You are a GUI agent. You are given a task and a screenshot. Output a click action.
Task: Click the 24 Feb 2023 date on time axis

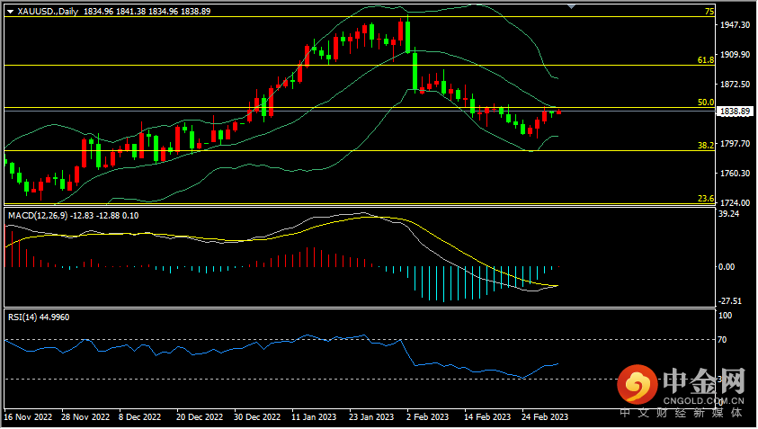[545, 417]
